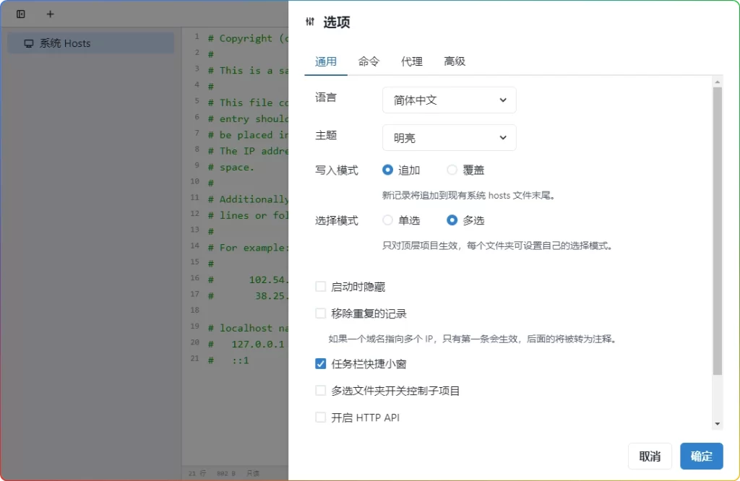Switch to the 高级 tab

pos(455,61)
